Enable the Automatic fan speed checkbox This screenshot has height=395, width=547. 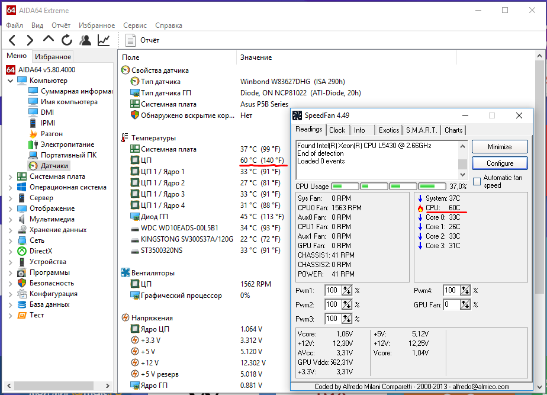point(477,181)
